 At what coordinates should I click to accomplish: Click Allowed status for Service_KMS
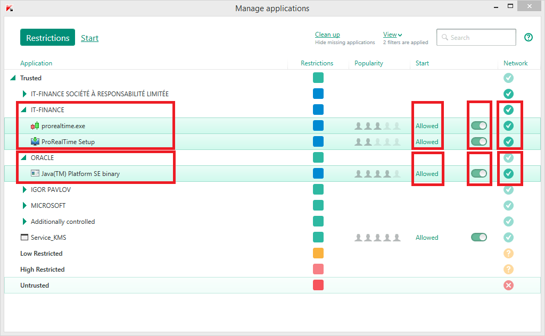click(x=427, y=238)
